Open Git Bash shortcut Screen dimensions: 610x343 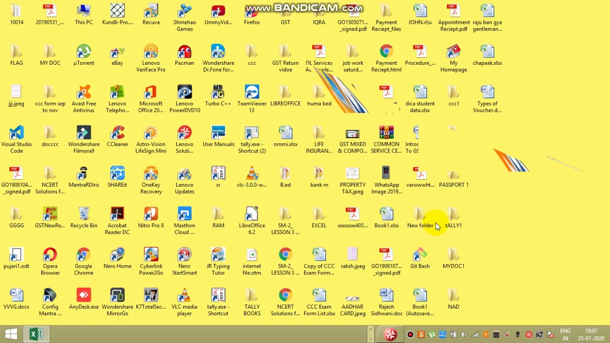tap(420, 258)
